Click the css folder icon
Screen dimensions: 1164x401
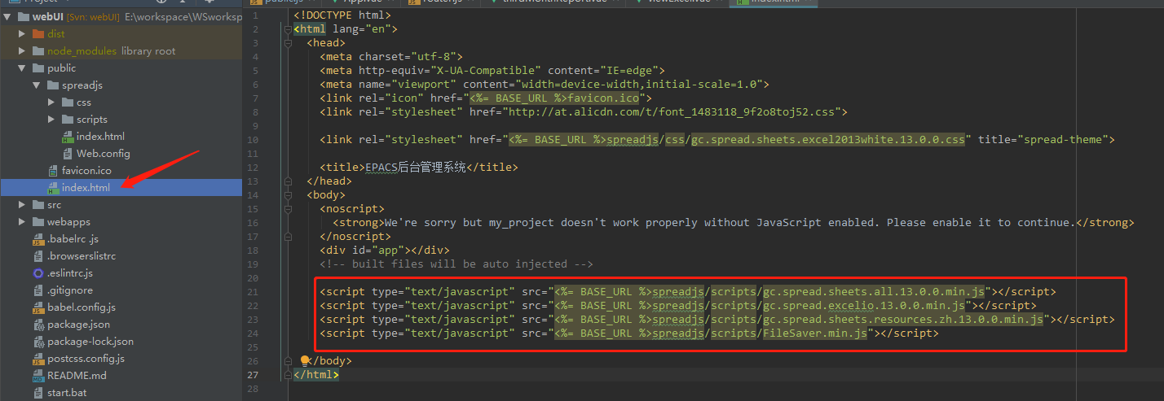(x=68, y=102)
